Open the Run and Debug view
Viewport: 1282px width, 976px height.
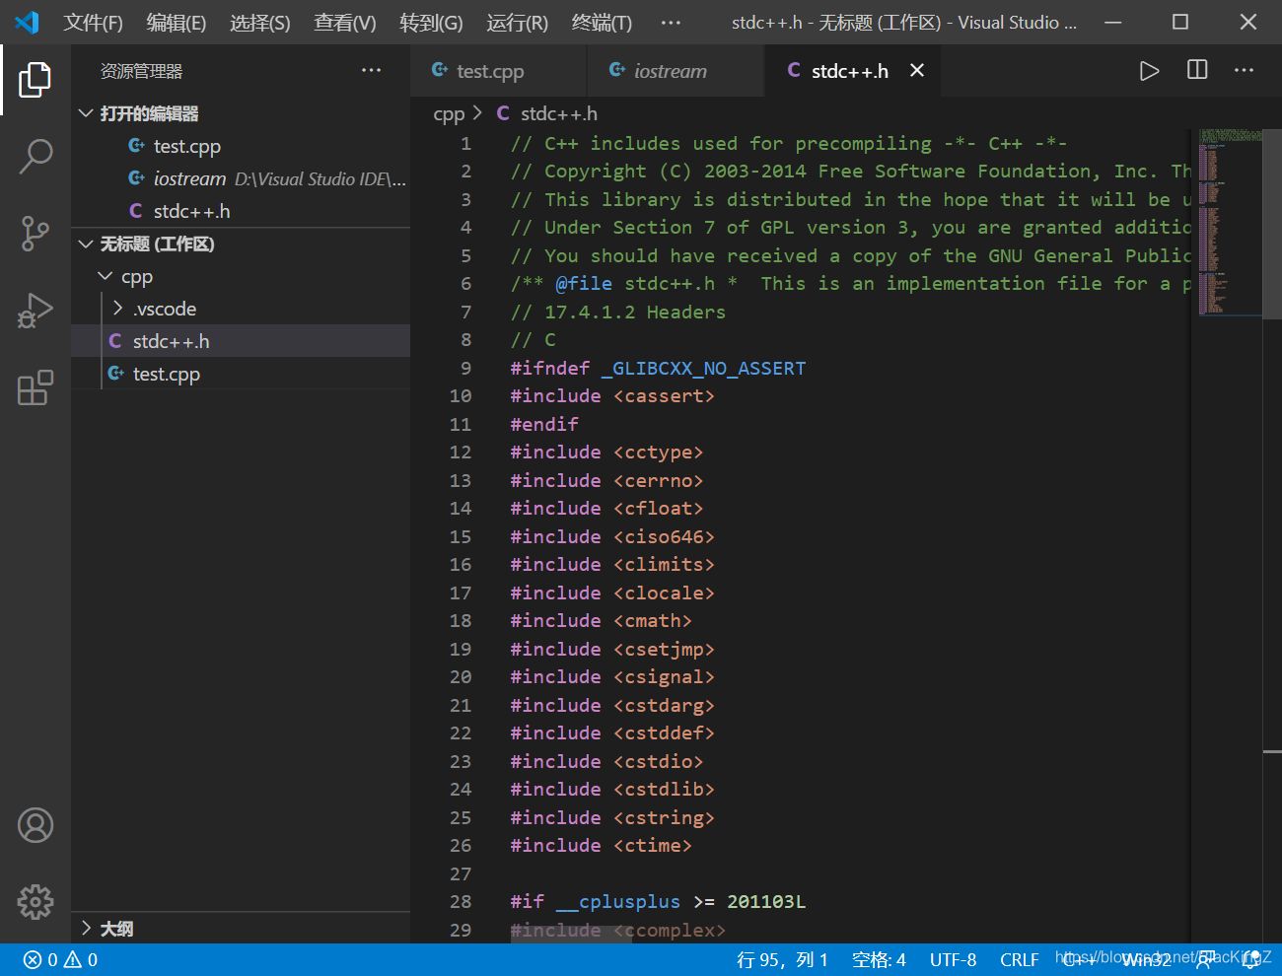36,311
